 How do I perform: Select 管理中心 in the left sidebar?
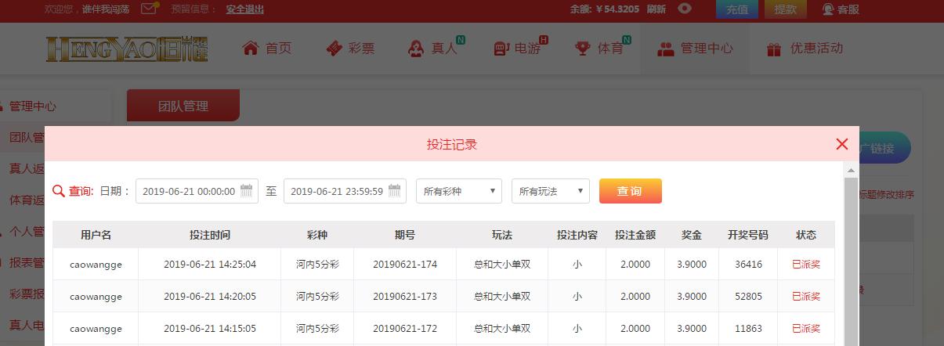(x=33, y=106)
